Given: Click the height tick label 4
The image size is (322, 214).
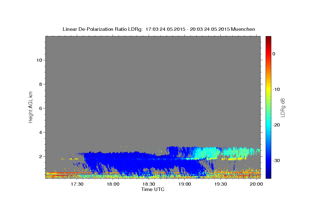Looking at the screenshot, I should (x=40, y=132).
